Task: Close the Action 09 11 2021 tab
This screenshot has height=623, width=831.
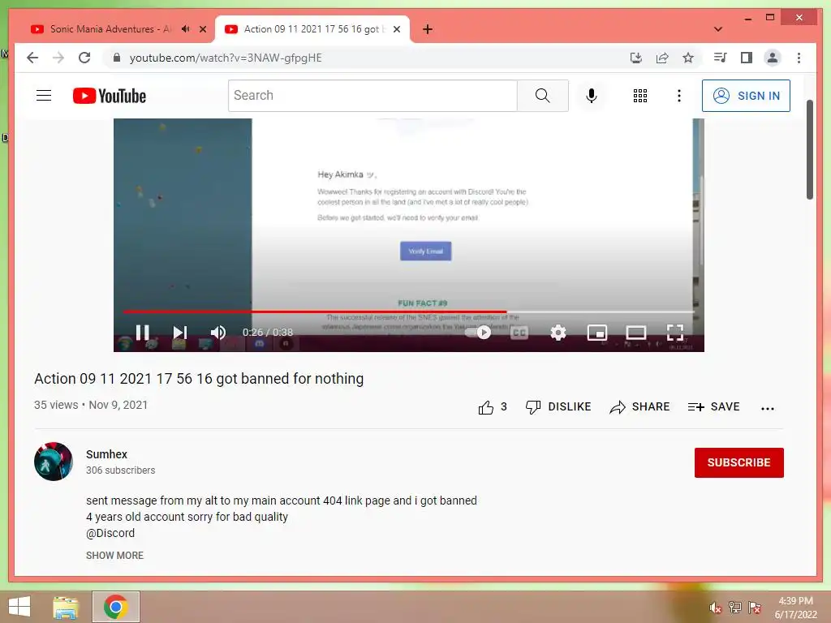Action: [397, 29]
